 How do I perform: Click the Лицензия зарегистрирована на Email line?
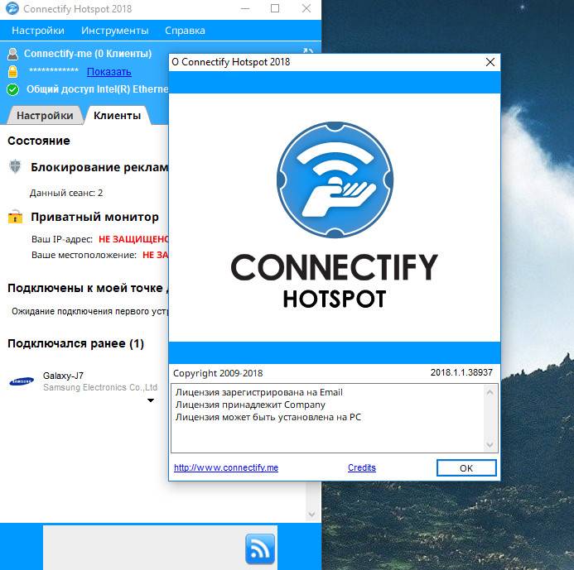[x=258, y=392]
